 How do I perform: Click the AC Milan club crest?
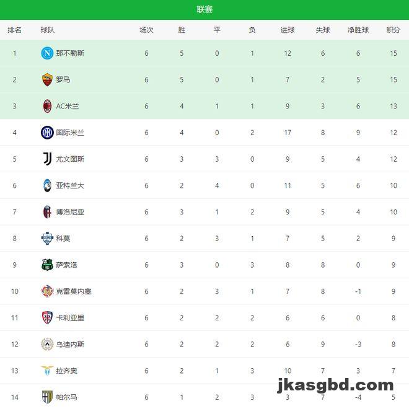point(47,106)
